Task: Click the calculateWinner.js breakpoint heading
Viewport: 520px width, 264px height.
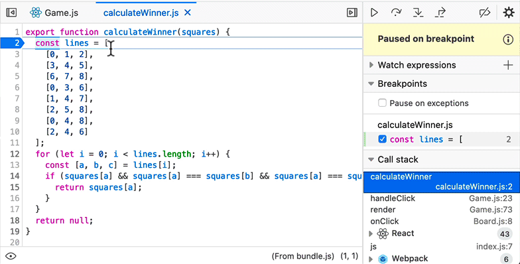Action: [x=415, y=125]
